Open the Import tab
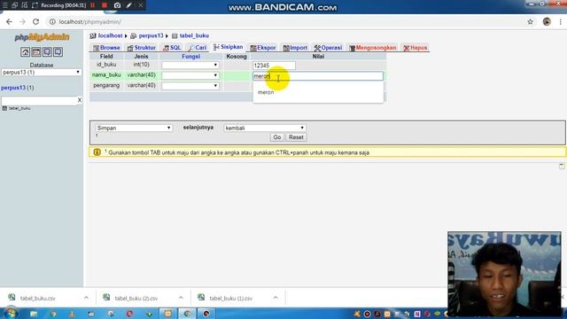Image resolution: width=567 pixels, height=319 pixels. (x=295, y=48)
